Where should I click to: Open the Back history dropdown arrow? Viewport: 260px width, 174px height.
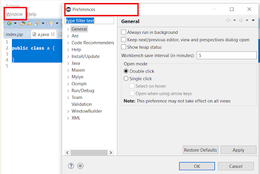[234, 20]
